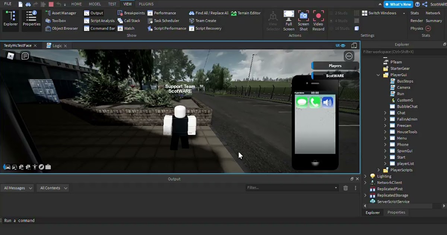Select the Logic script tab
This screenshot has height=235, width=447.
(x=57, y=45)
